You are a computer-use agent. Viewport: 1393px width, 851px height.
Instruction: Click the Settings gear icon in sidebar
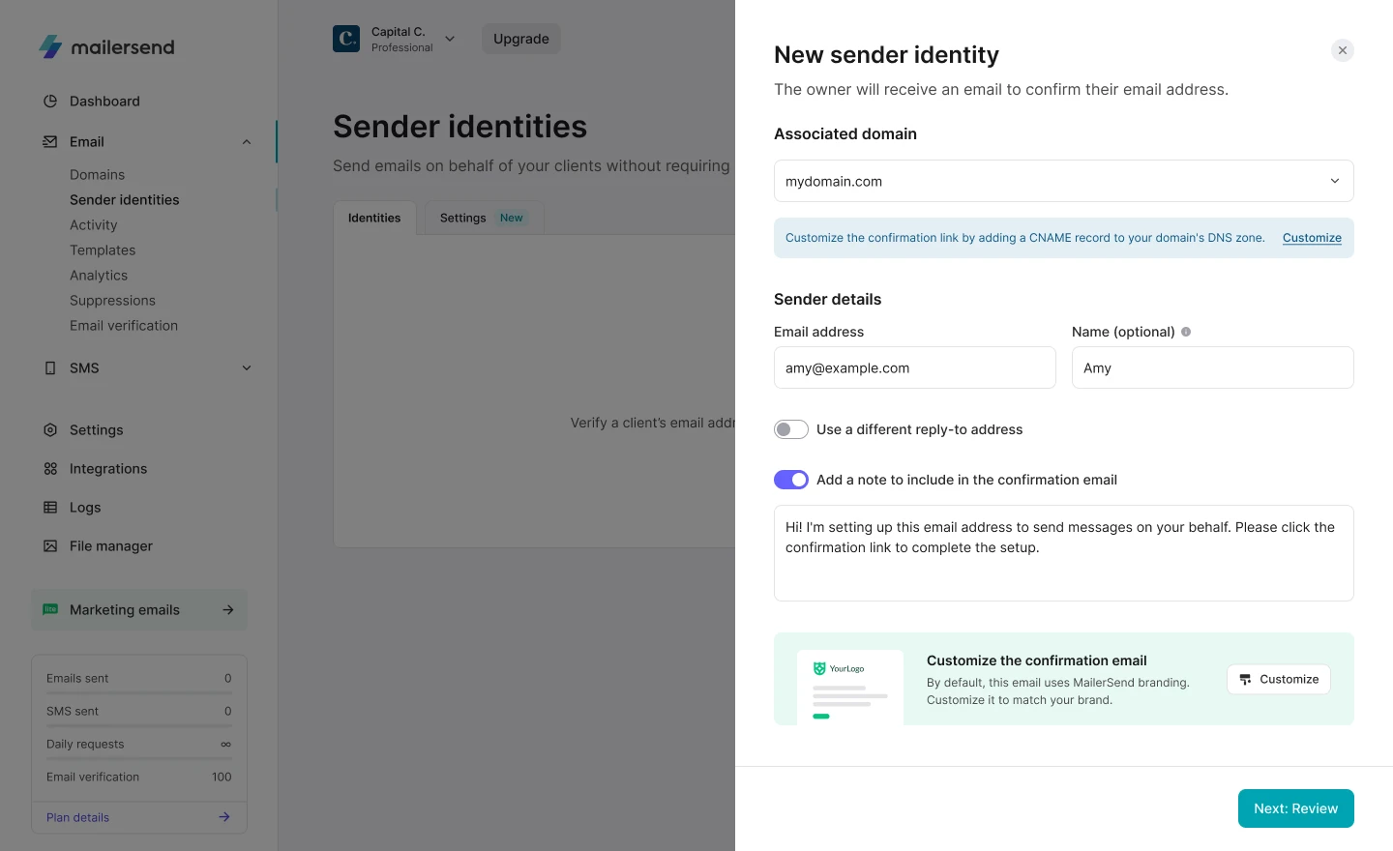click(x=50, y=430)
